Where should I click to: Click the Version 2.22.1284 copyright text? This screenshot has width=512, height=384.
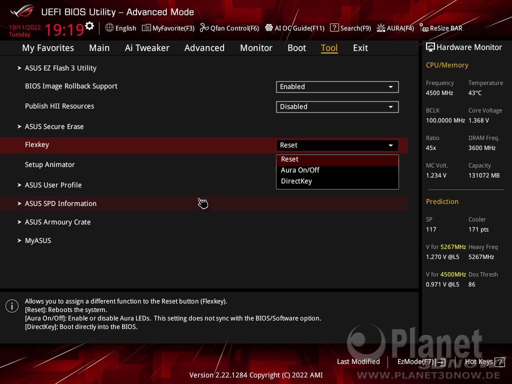[256, 375]
